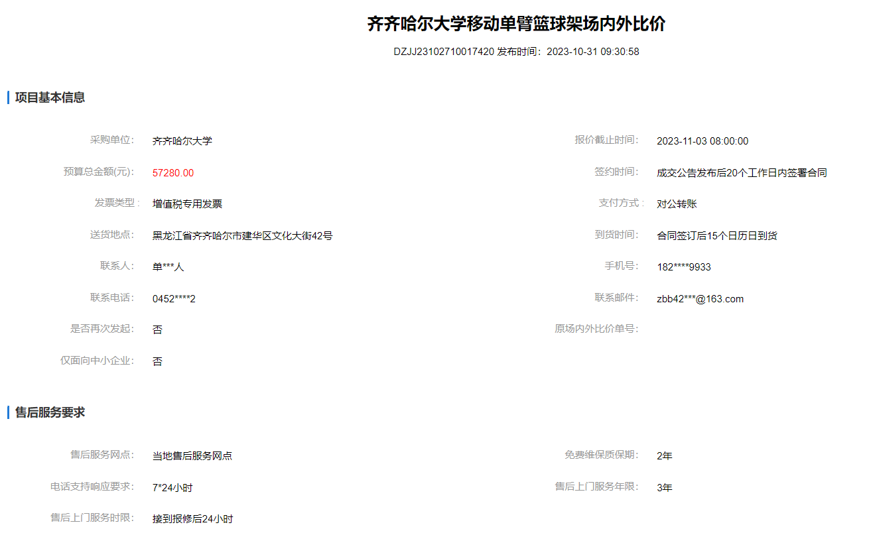Click the project number DZJJ23102710017420

click(x=443, y=52)
